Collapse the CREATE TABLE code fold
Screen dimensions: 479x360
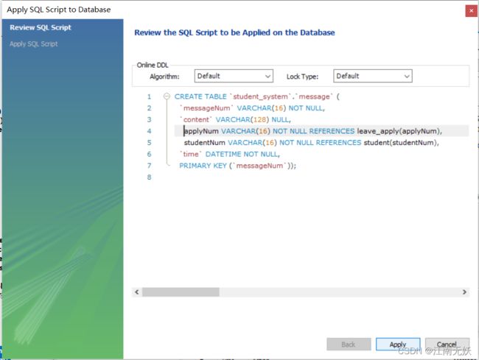[x=167, y=96]
